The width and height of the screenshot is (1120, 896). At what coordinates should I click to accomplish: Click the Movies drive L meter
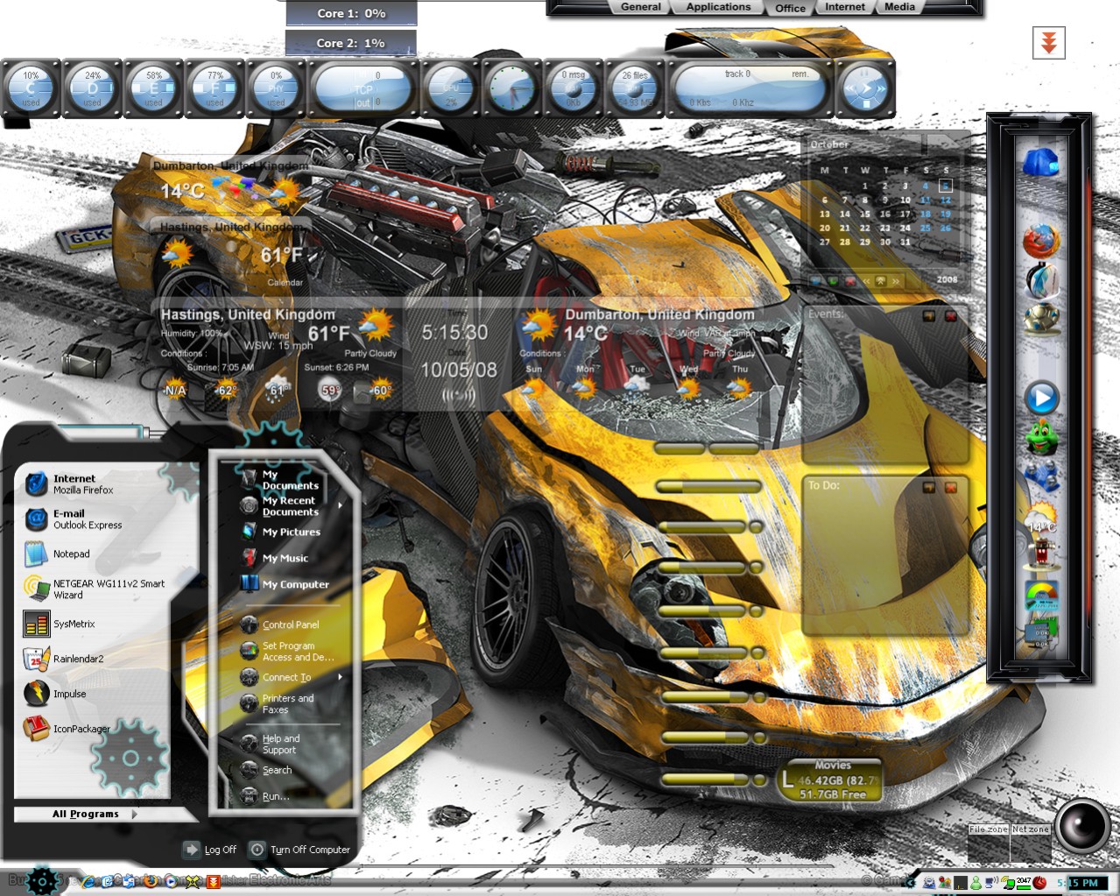click(x=829, y=780)
